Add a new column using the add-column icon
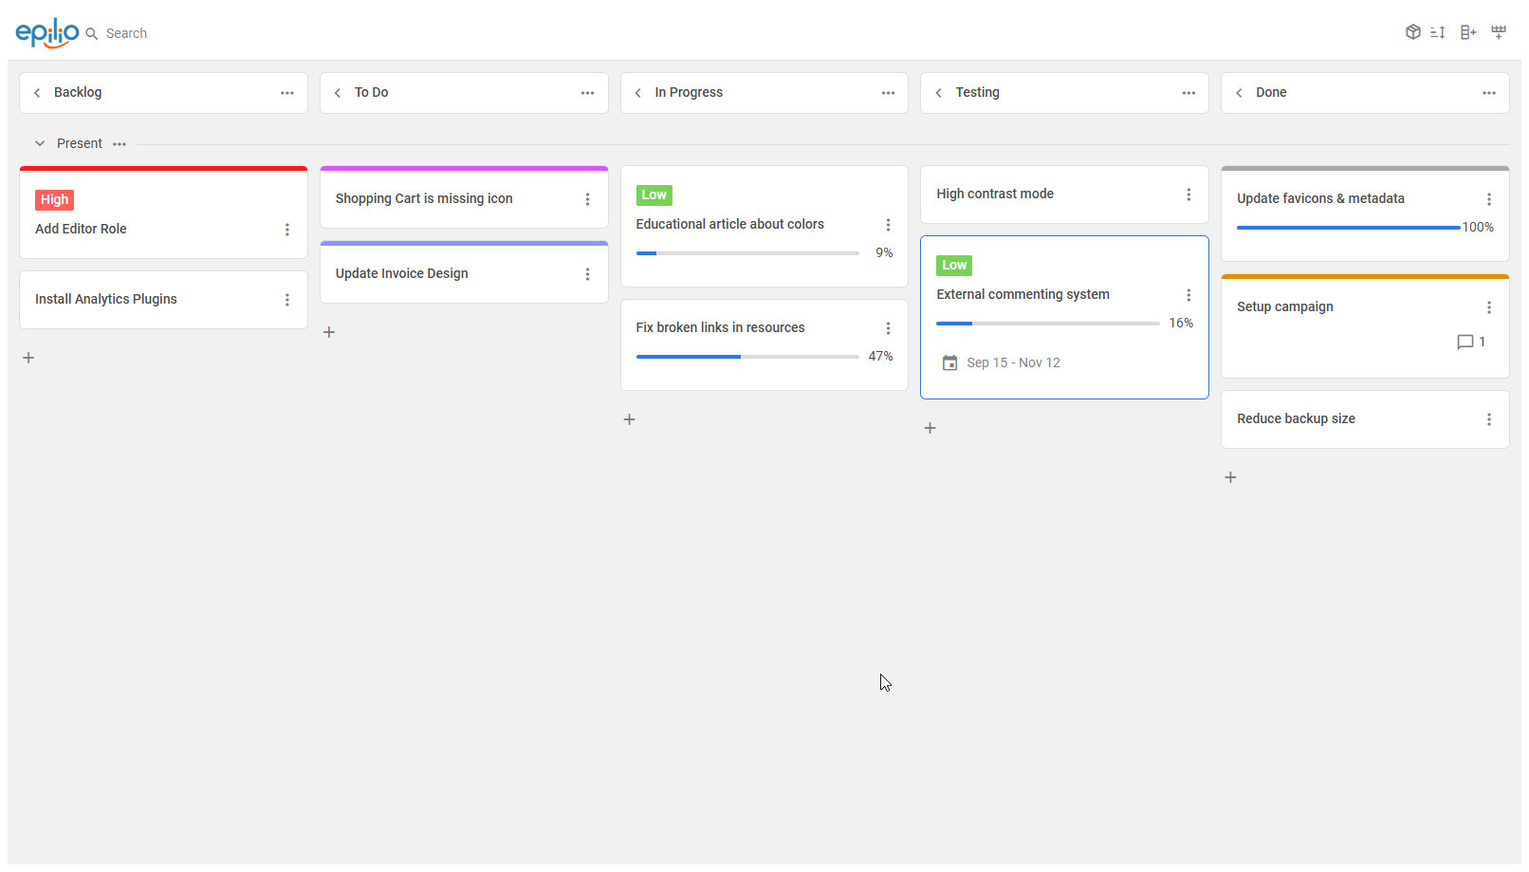Screen dimensions: 1529x872 [x=1467, y=31]
